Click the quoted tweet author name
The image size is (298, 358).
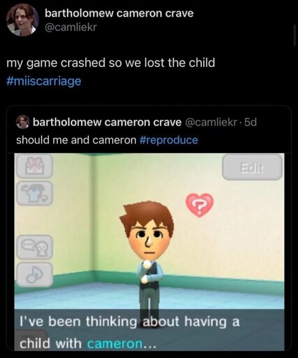click(x=107, y=122)
